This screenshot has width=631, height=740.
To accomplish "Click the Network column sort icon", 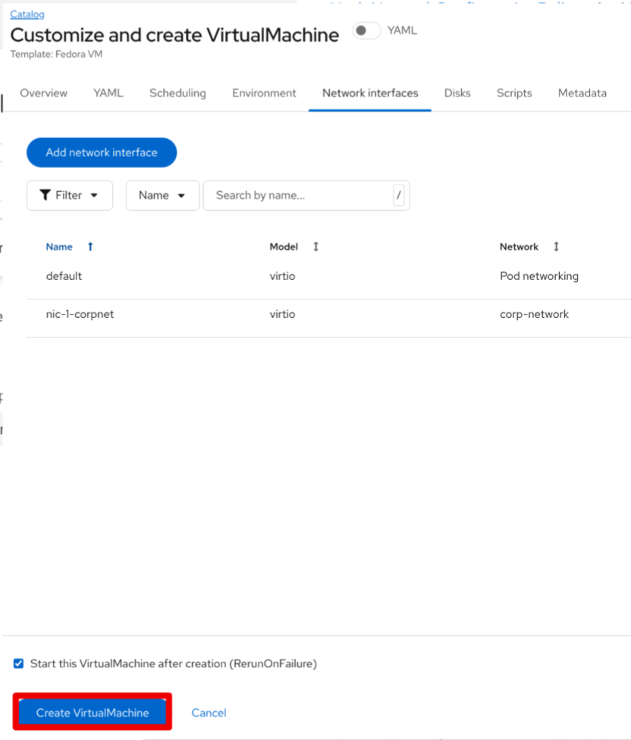I will point(556,247).
